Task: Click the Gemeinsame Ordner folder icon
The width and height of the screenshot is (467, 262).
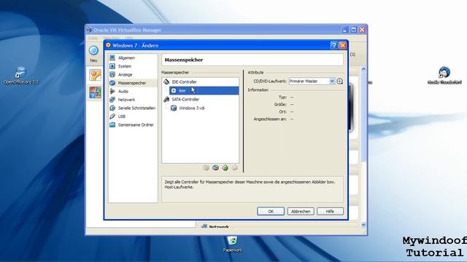Action: pyautogui.click(x=112, y=124)
